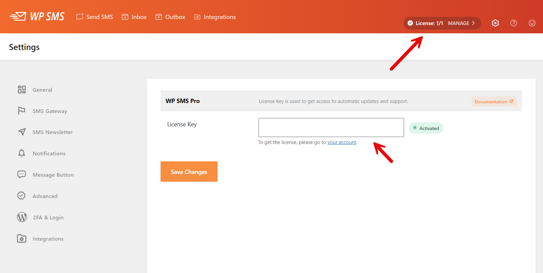
Task: Click the license key description text
Action: tap(333, 101)
